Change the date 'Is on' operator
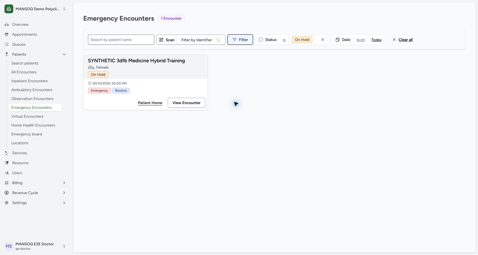The width and height of the screenshot is (478, 255). (361, 40)
